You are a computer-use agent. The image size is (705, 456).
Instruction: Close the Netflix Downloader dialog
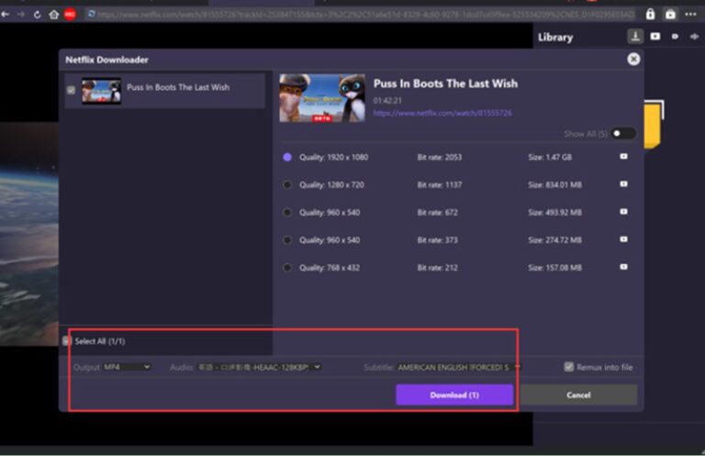click(x=633, y=59)
